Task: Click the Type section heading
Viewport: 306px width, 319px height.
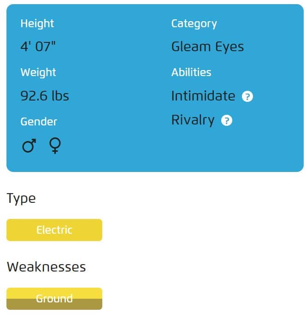Action: (x=21, y=198)
